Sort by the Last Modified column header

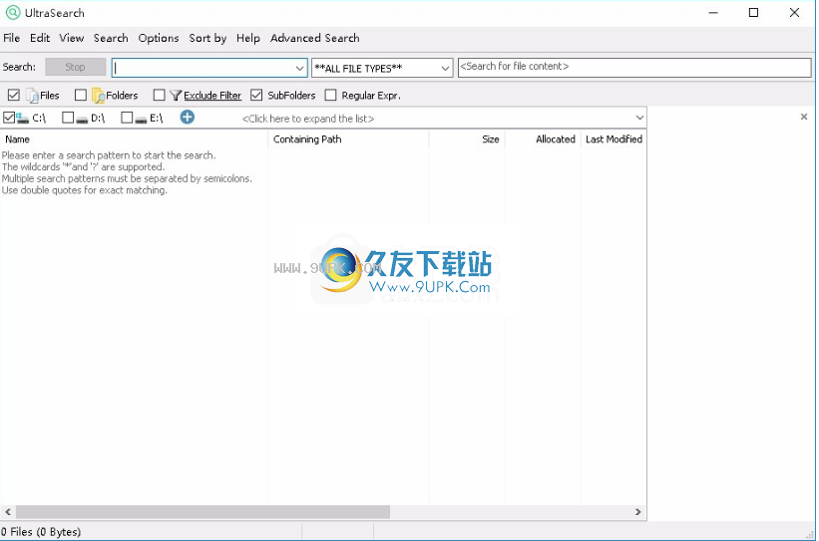pos(614,139)
